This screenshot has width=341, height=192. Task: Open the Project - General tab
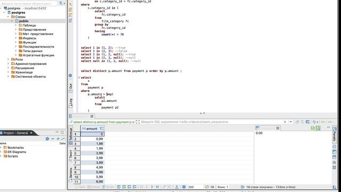tap(15, 133)
